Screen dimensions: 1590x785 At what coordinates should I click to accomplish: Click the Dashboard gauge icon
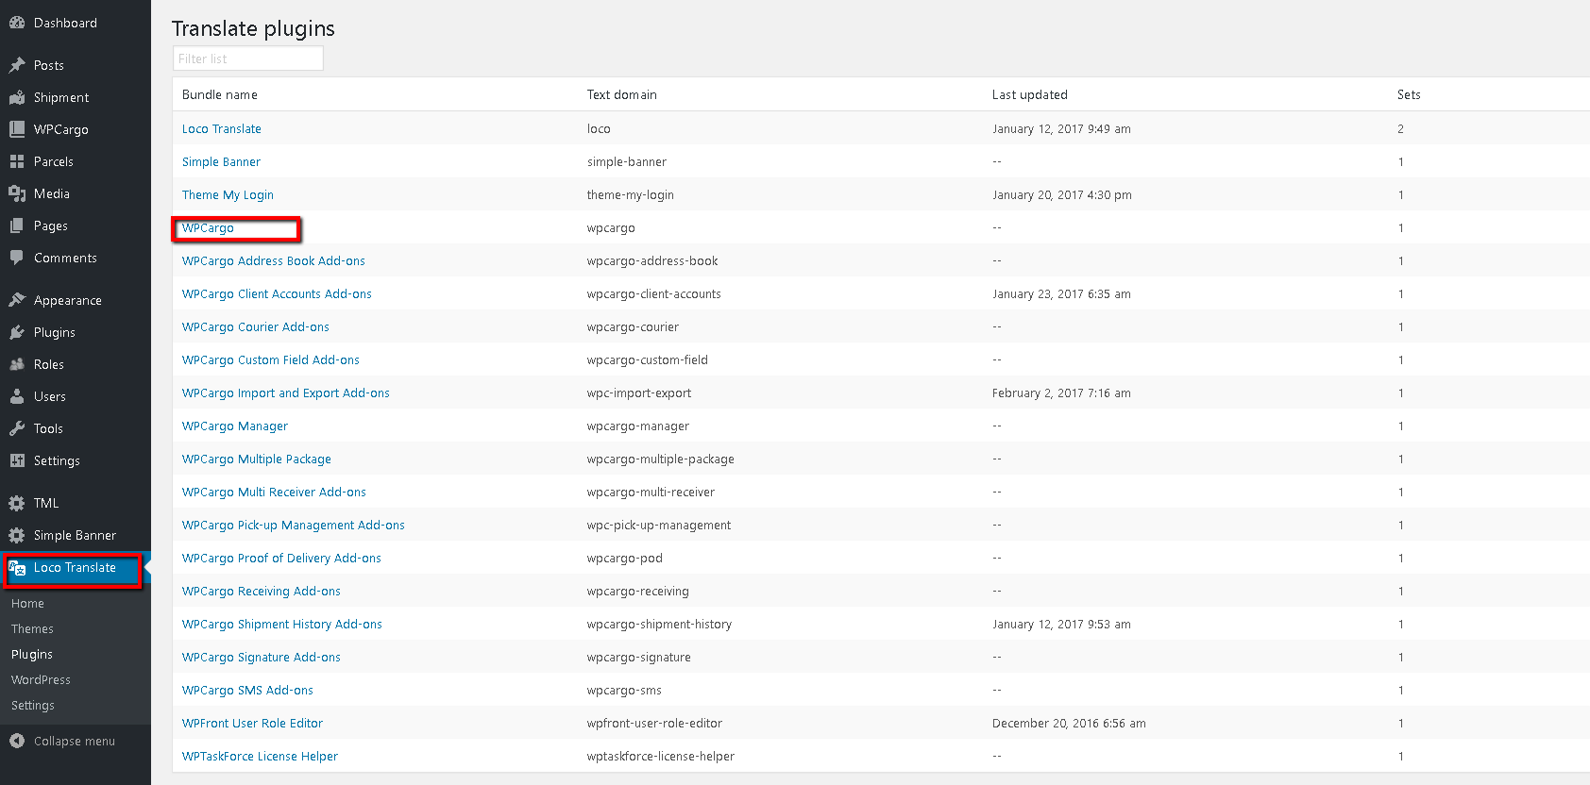pos(17,23)
